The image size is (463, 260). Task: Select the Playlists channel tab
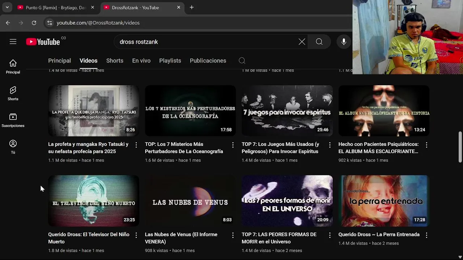(x=170, y=61)
